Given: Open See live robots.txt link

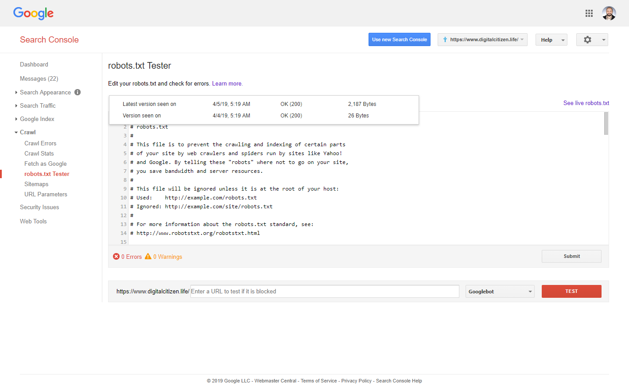Looking at the screenshot, I should 586,103.
